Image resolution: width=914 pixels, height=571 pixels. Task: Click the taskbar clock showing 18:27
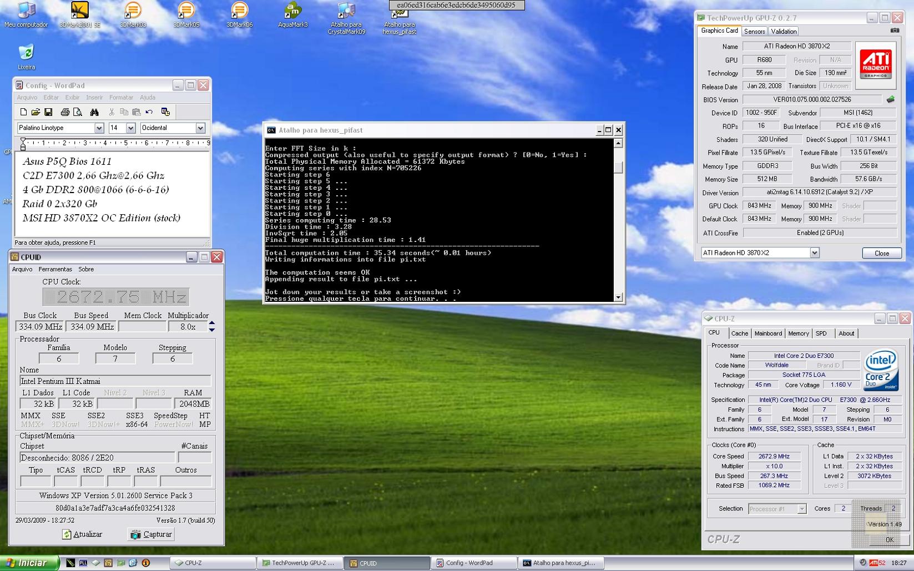click(898, 563)
